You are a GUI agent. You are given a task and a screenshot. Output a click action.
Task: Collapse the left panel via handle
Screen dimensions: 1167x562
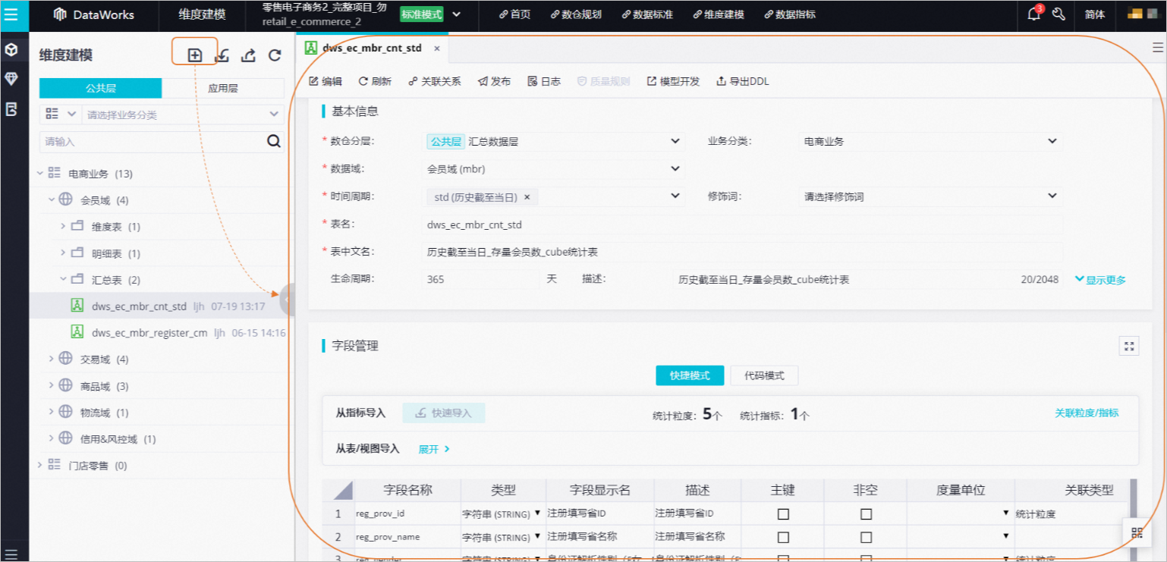coord(288,300)
